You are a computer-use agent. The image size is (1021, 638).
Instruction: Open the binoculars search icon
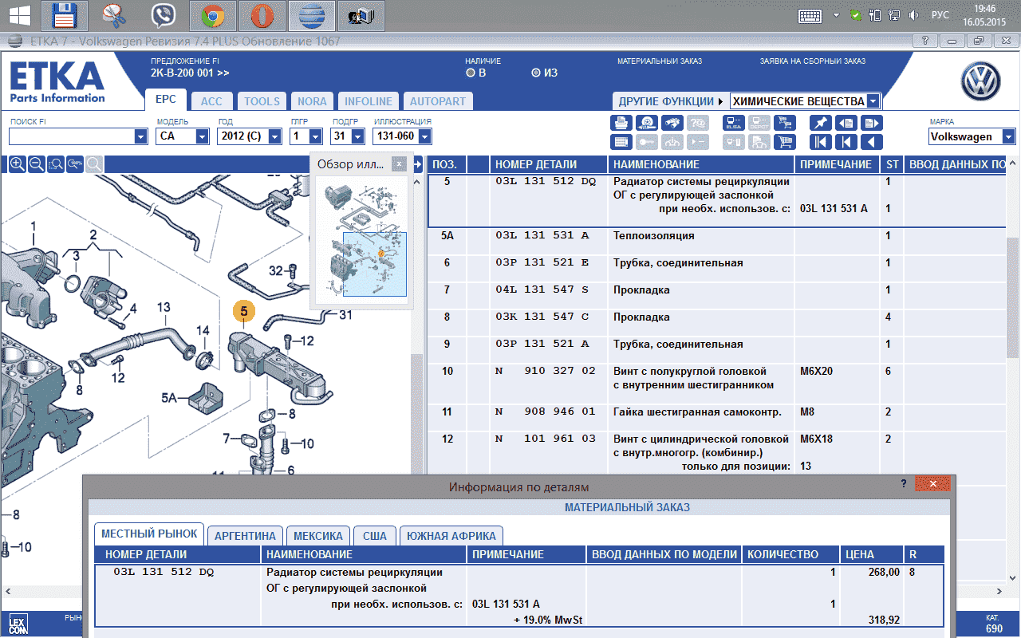[672, 123]
